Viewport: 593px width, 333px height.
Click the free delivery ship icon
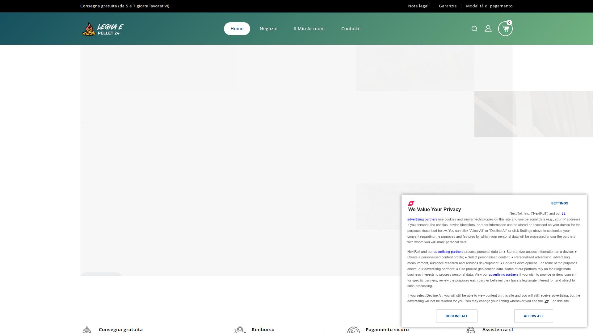[87, 330]
